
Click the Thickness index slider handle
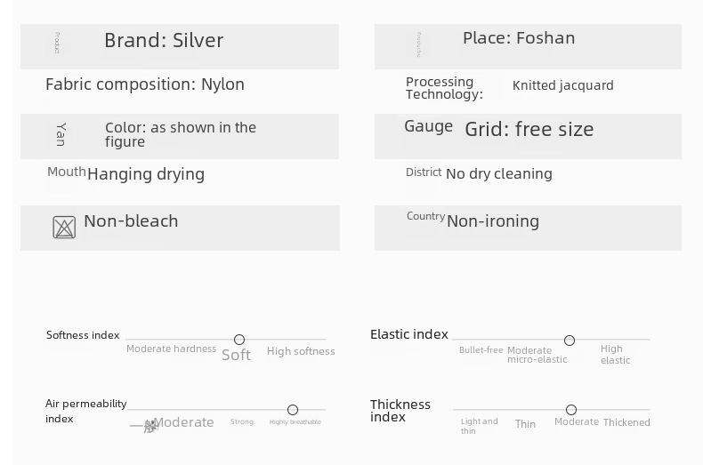571,410
